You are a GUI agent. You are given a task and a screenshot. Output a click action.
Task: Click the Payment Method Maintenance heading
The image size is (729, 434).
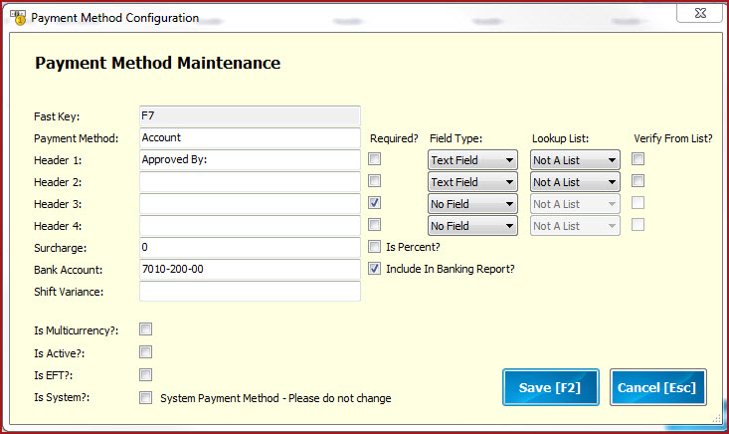157,63
